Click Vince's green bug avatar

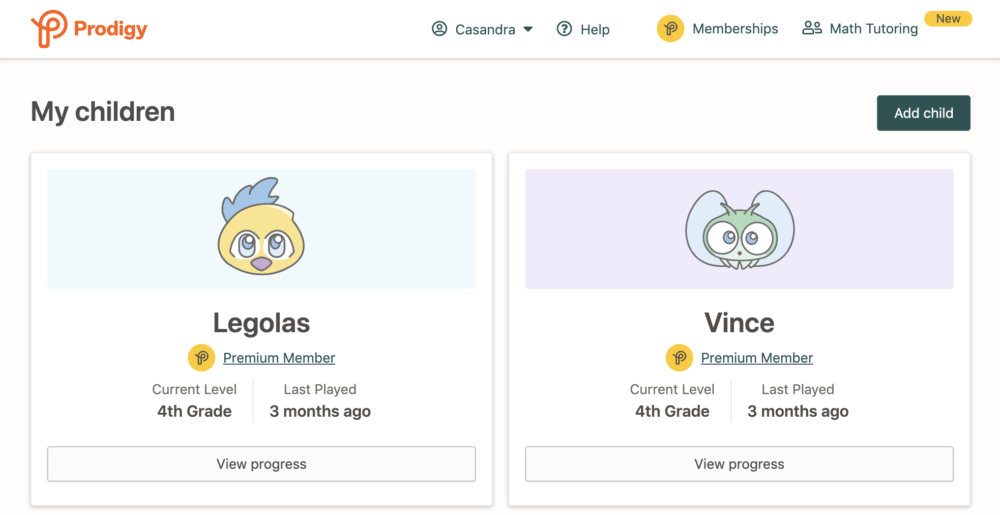(739, 229)
